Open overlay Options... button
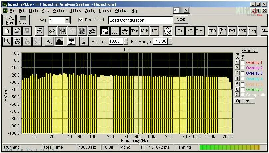The width and height of the screenshot is (269, 153). [245, 101]
